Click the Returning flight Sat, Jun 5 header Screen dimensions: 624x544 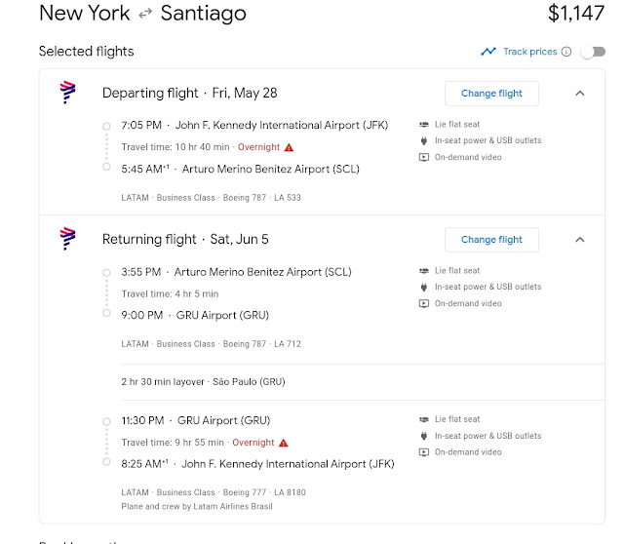pos(185,240)
